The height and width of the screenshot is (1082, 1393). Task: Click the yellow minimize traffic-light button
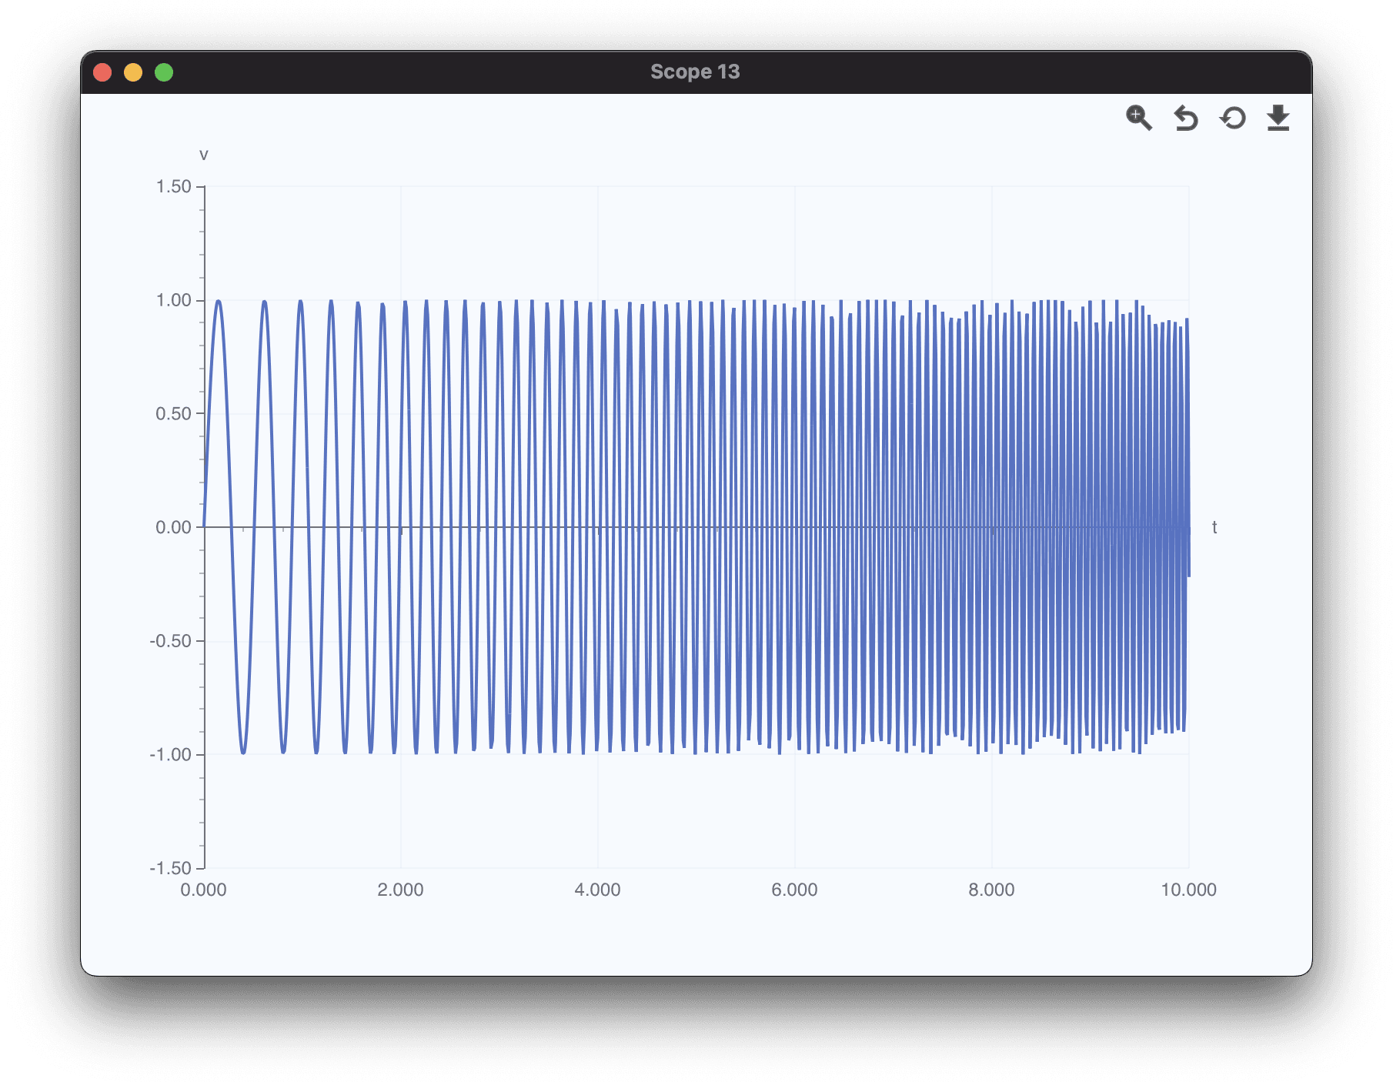coord(133,71)
